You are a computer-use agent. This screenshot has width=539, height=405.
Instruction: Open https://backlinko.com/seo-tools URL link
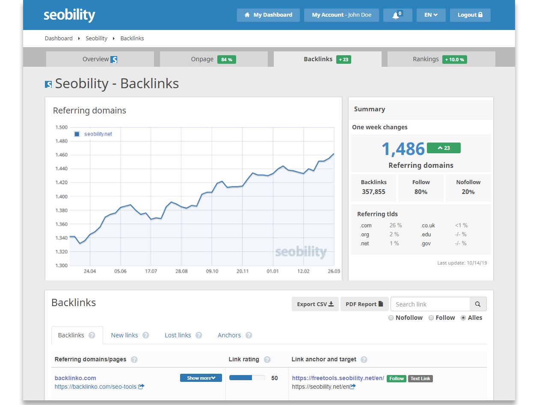[95, 387]
